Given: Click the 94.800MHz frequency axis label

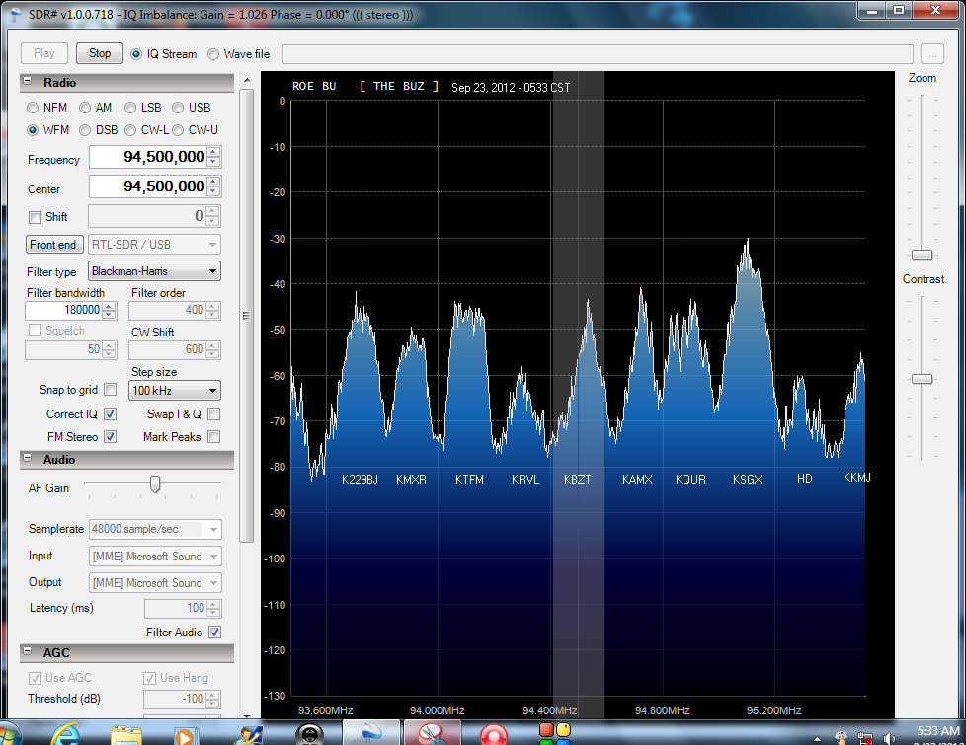Looking at the screenshot, I should tap(663, 710).
